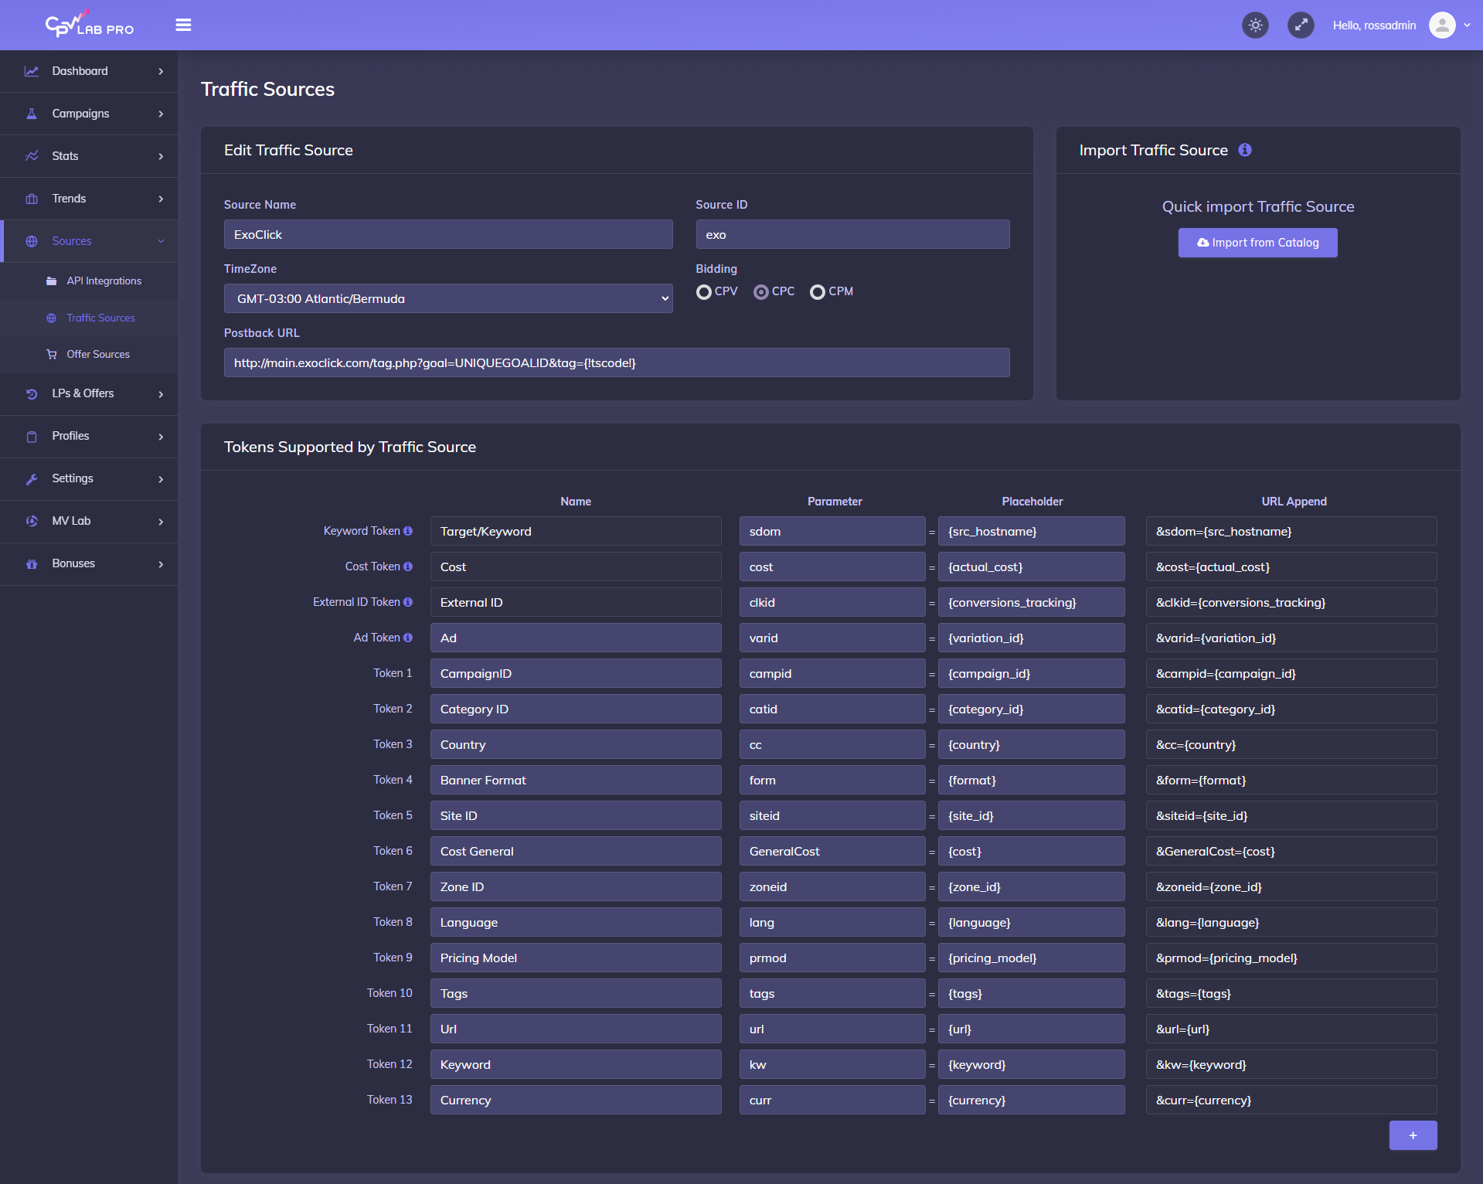Screen dimensions: 1483x1184
Task: Collapse the Sources menu chevron
Action: pos(161,241)
